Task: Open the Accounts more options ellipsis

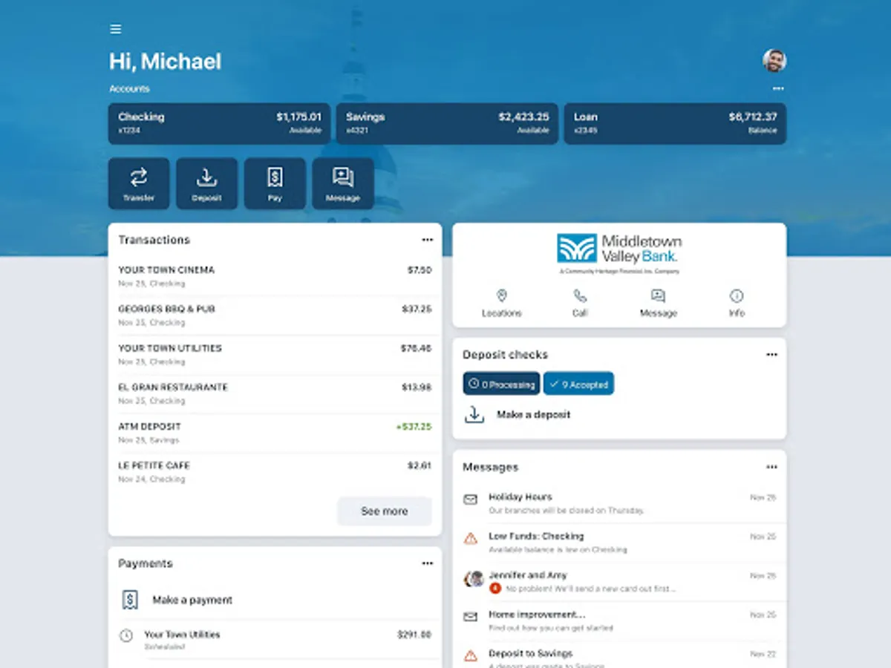Action: point(777,88)
